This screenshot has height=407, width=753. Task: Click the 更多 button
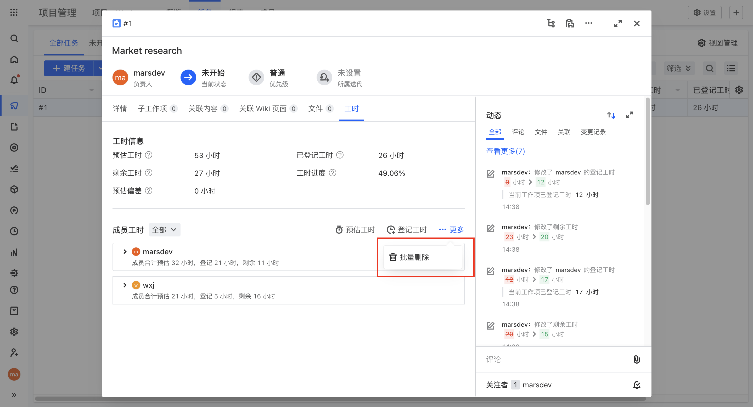[451, 230]
